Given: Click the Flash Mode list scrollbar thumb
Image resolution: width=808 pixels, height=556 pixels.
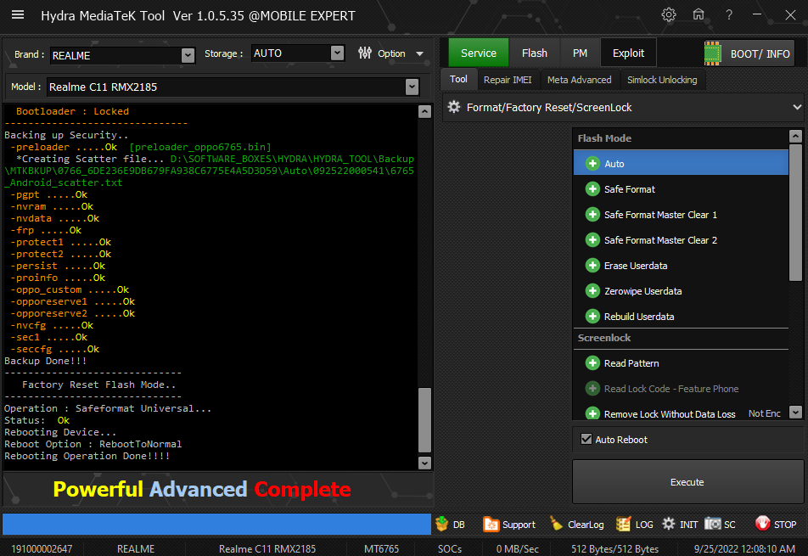Looking at the screenshot, I should tap(795, 212).
